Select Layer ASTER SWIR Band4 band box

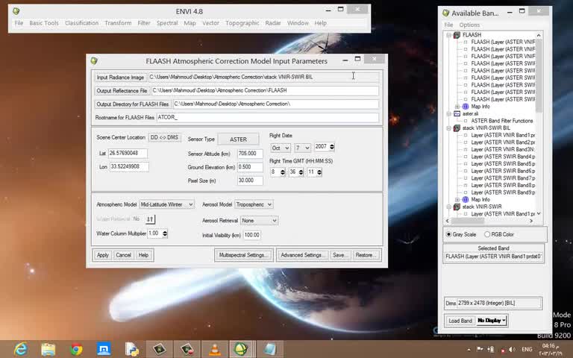point(466,157)
